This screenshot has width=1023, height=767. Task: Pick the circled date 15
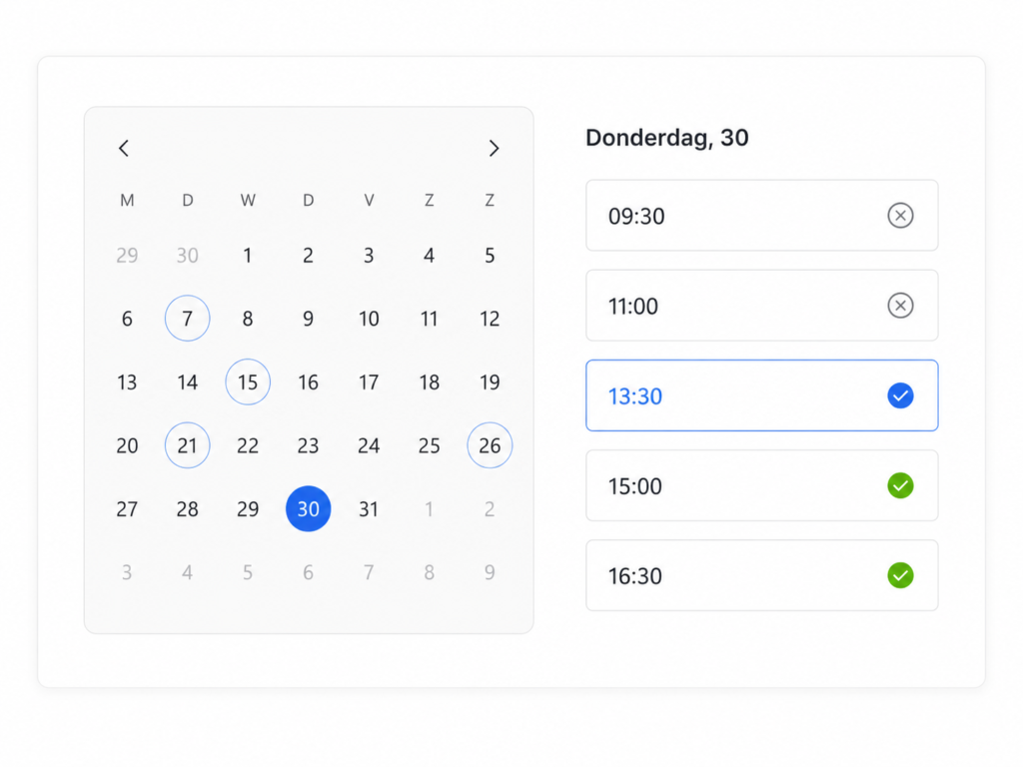tap(248, 382)
